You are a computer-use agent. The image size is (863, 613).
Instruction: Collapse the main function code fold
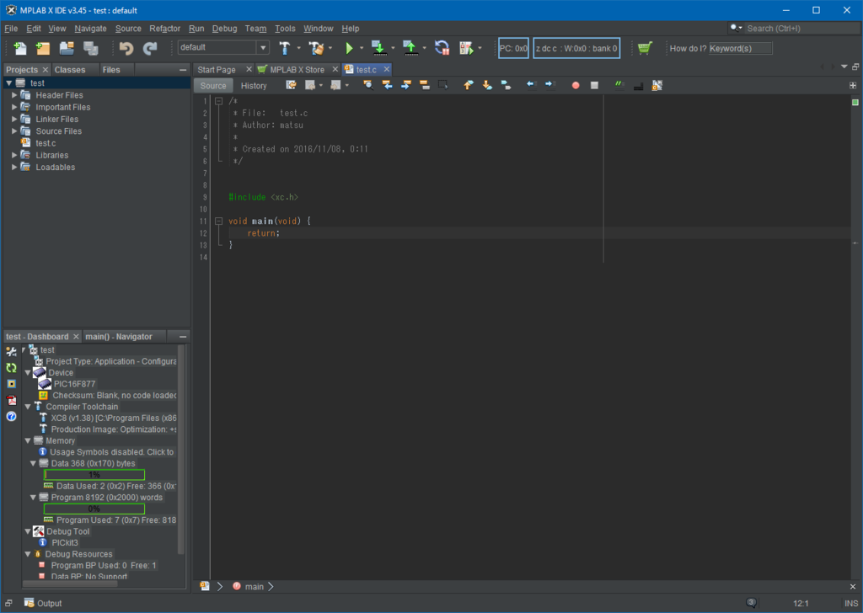coord(218,221)
